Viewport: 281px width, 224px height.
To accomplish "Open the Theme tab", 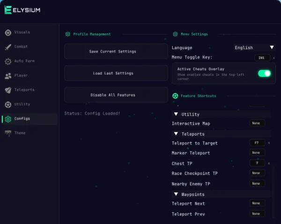I will pos(30,133).
